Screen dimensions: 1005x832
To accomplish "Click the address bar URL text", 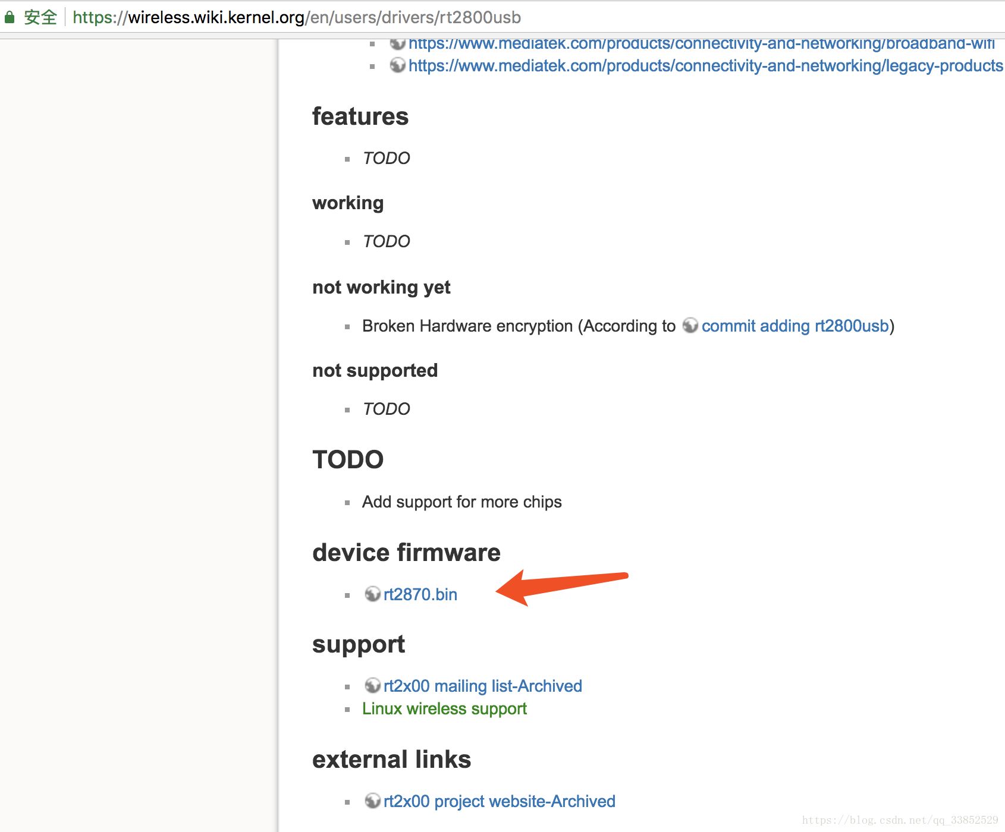I will [x=296, y=17].
